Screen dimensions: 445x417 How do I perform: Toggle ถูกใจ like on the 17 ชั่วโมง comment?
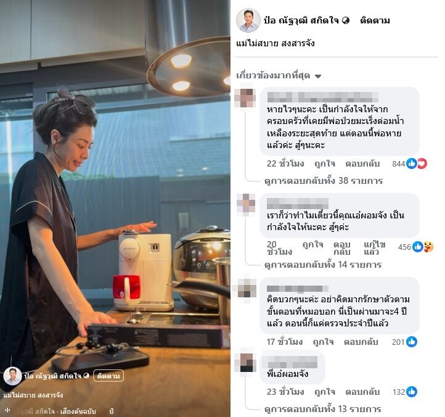tap(323, 342)
